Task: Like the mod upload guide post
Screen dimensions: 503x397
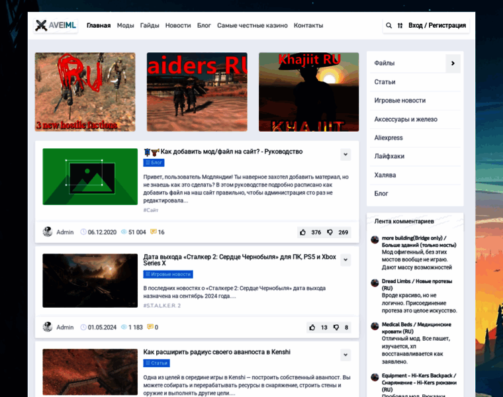Action: click(302, 232)
